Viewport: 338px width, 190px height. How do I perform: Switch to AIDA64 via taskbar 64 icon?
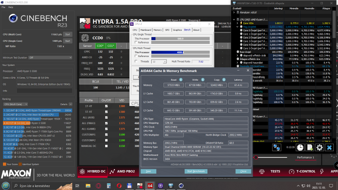click(150, 186)
